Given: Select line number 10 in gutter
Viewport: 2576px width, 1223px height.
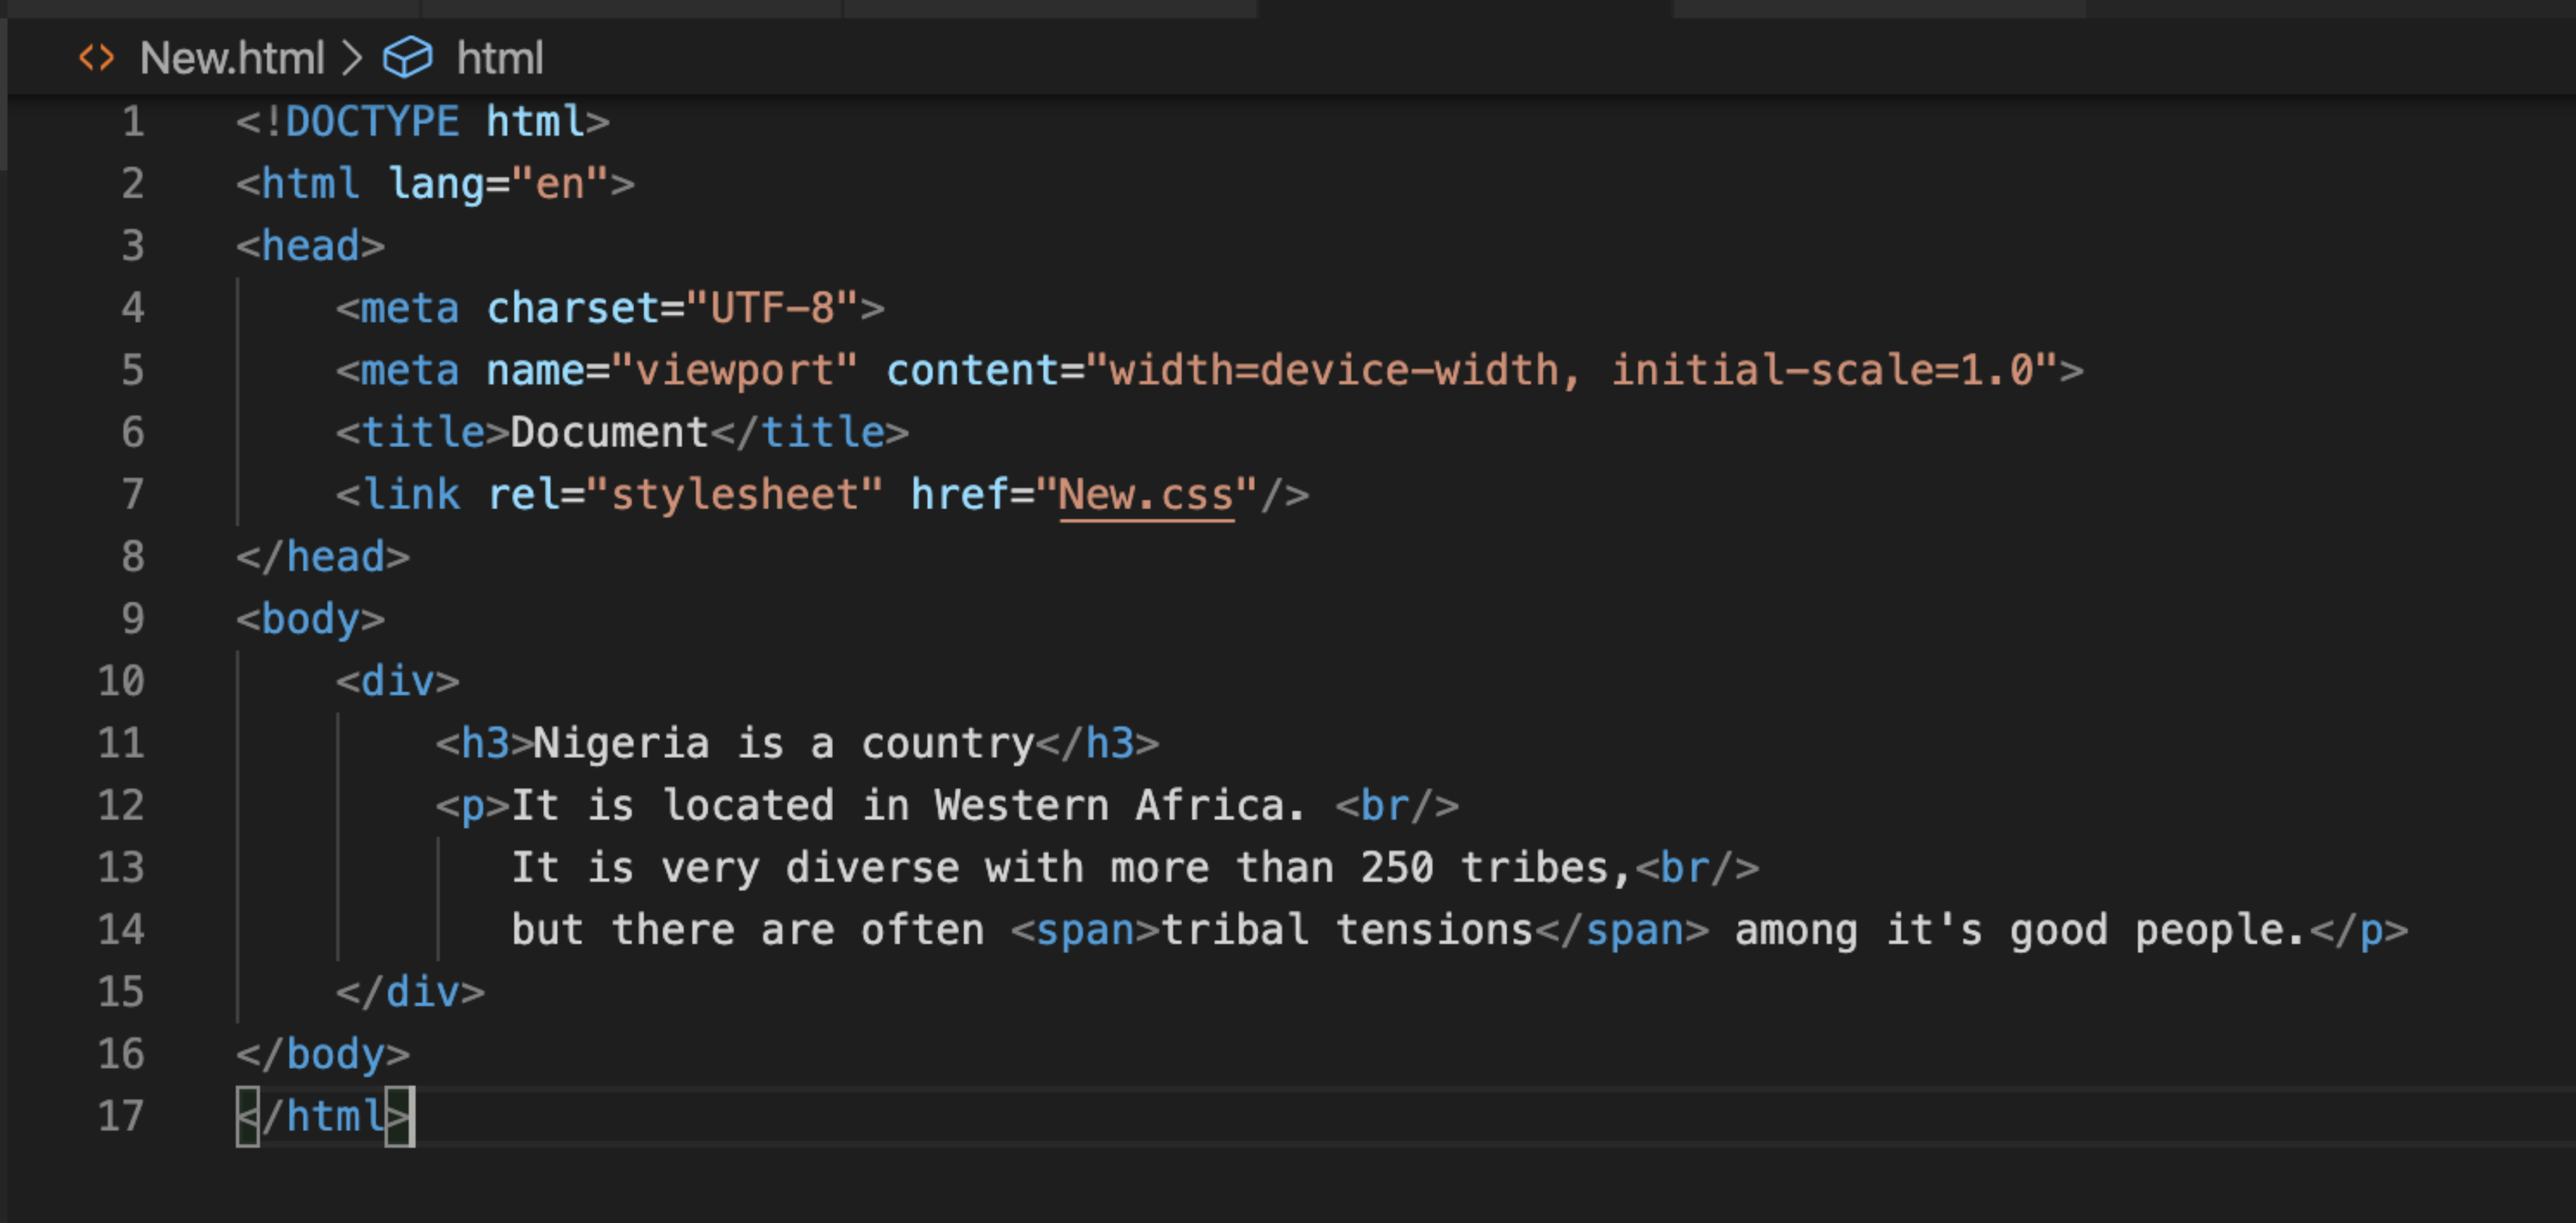Looking at the screenshot, I should tap(121, 682).
